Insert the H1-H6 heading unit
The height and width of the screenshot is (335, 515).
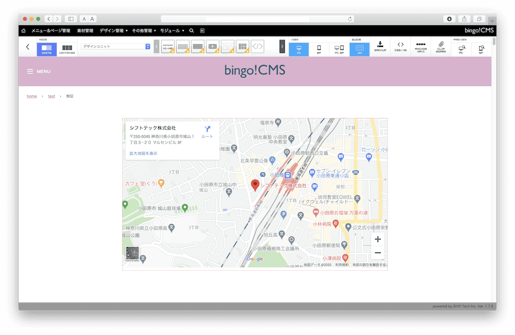[168, 47]
